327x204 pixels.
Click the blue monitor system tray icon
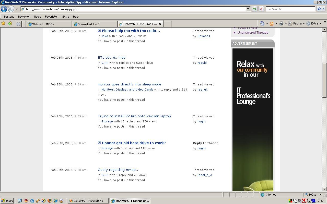point(313,201)
